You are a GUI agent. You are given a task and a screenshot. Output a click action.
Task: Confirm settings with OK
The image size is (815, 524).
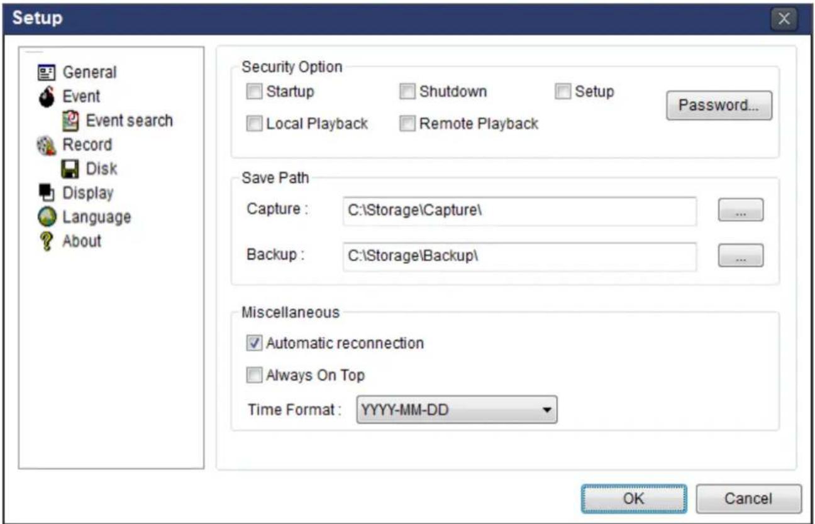pos(633,499)
